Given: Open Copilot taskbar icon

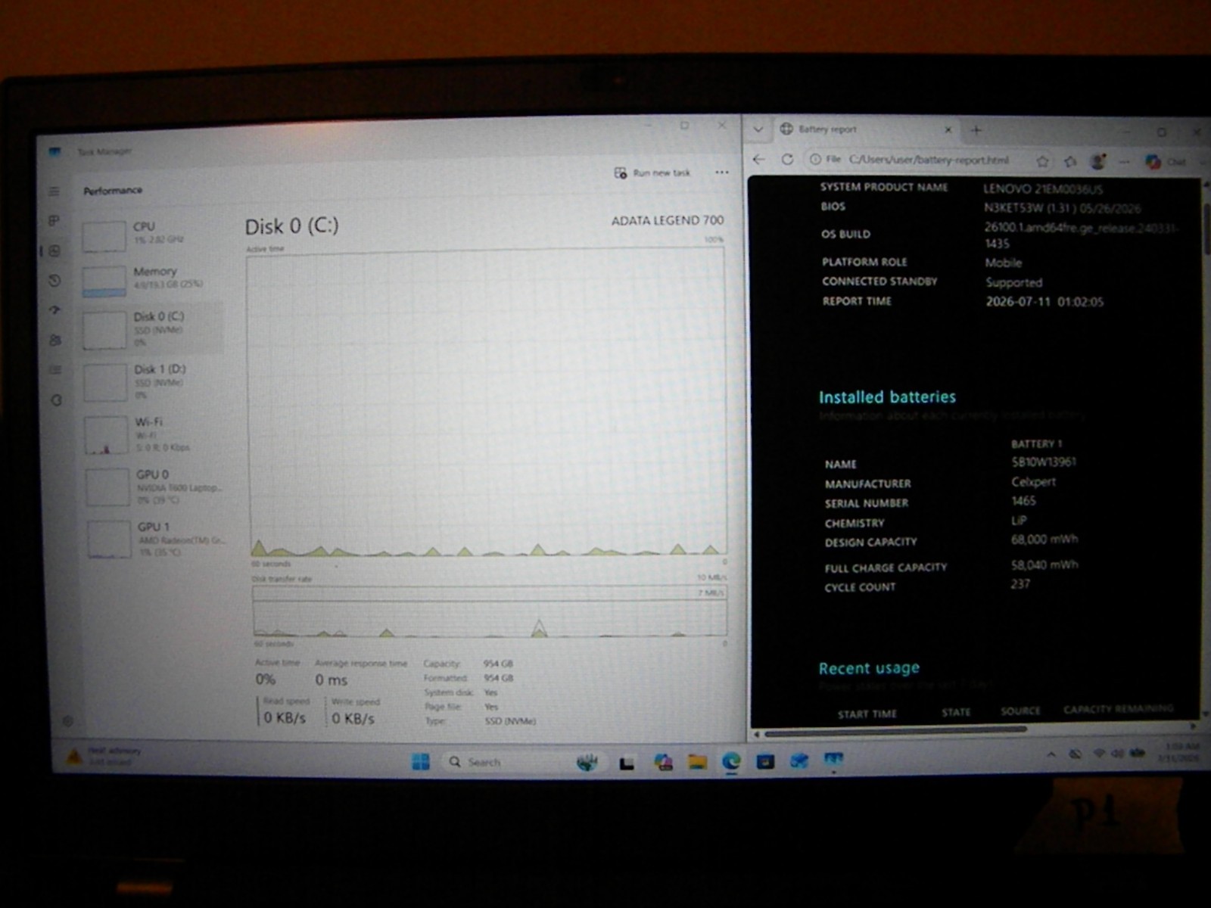Looking at the screenshot, I should pyautogui.click(x=664, y=762).
